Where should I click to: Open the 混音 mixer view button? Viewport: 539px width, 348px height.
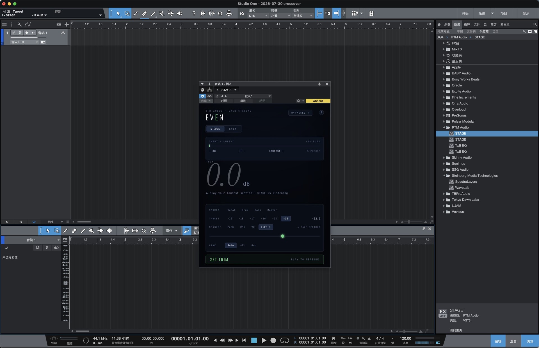(513, 341)
